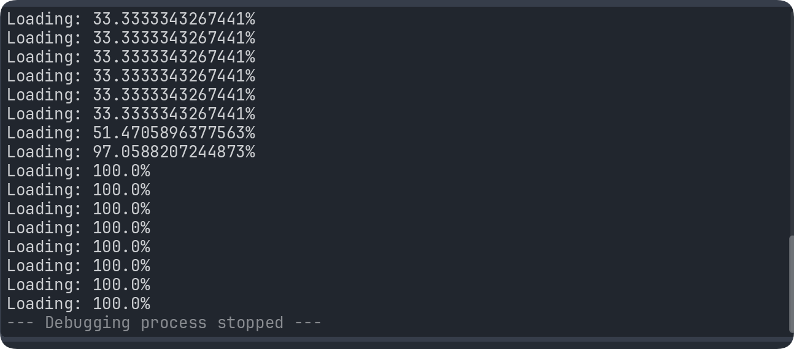Click the first "Loading: 100.0%" line
Screen dimensions: 794x349
tap(79, 171)
